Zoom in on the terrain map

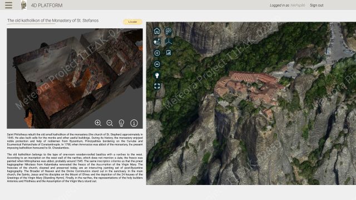[157, 53]
